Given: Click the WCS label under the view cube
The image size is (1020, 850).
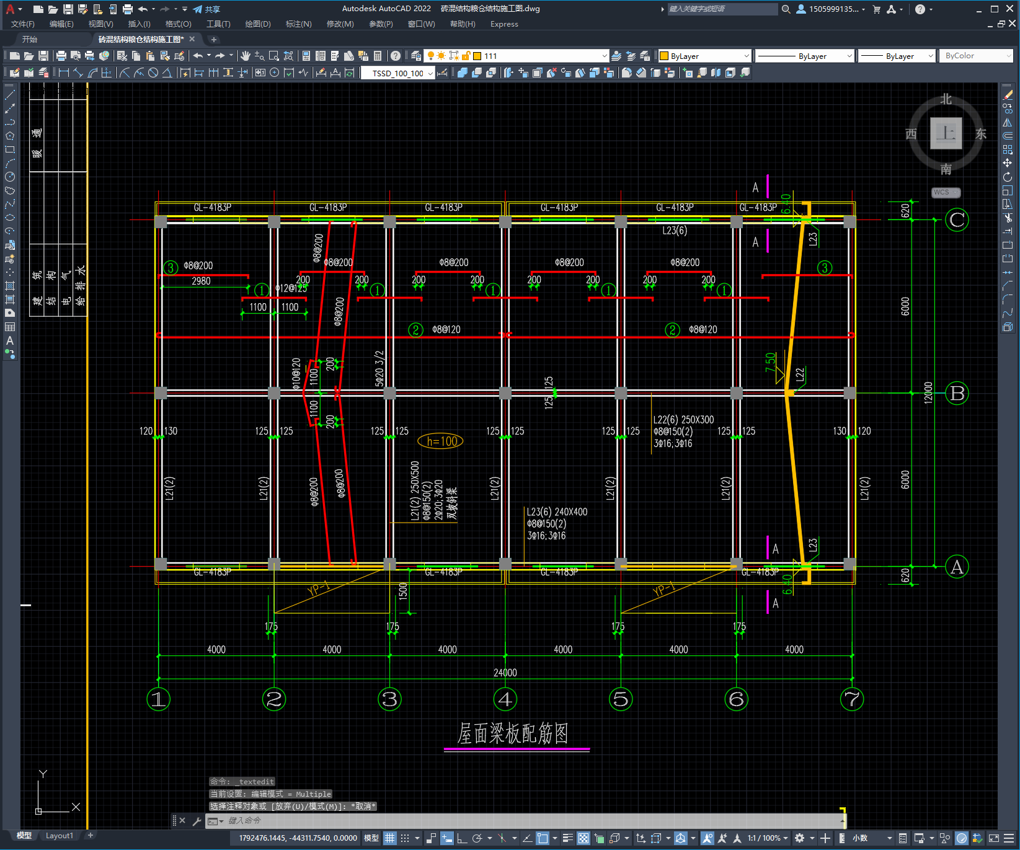Looking at the screenshot, I should pos(946,192).
